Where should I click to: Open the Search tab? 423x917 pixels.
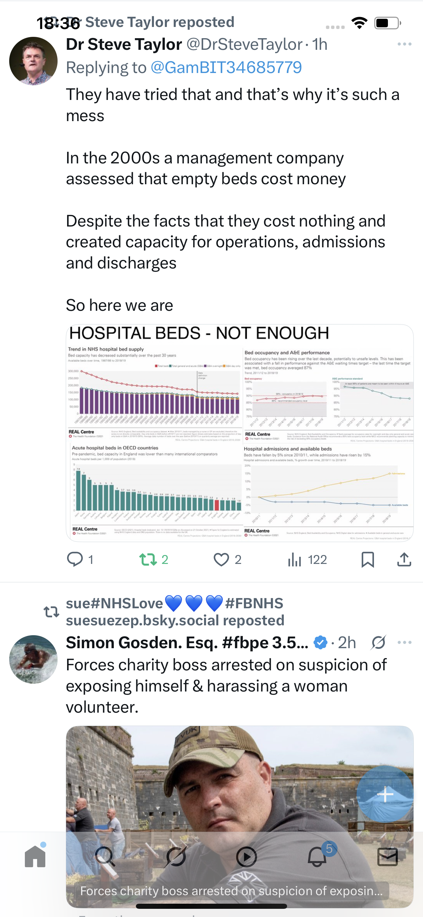pos(106,857)
